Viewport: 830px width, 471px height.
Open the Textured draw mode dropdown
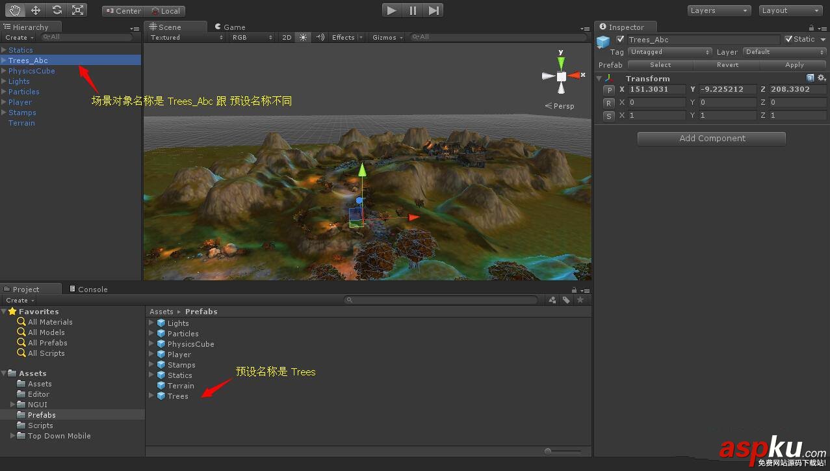coord(187,37)
